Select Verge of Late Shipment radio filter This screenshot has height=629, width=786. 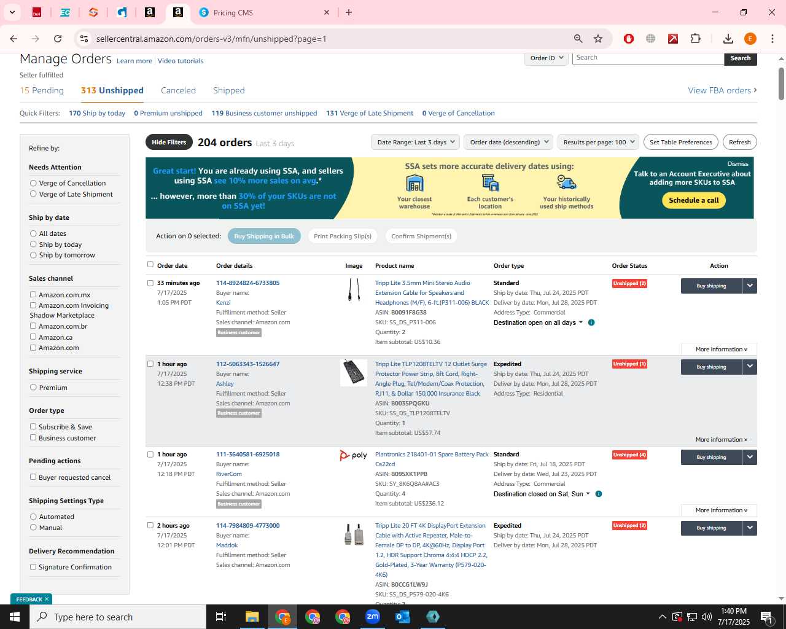coord(33,194)
